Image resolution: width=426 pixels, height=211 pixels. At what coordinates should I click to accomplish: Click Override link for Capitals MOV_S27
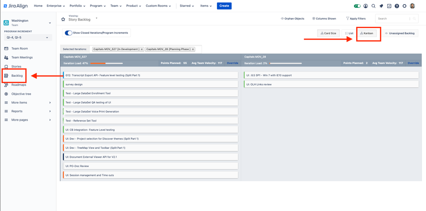coord(232,63)
